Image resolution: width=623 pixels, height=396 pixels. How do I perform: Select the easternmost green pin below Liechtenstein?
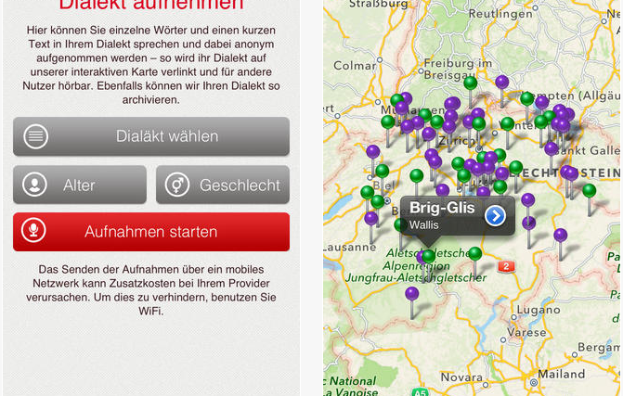coord(589,190)
